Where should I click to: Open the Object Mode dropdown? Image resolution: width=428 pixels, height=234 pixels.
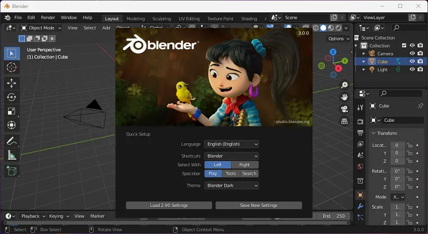[x=41, y=28]
